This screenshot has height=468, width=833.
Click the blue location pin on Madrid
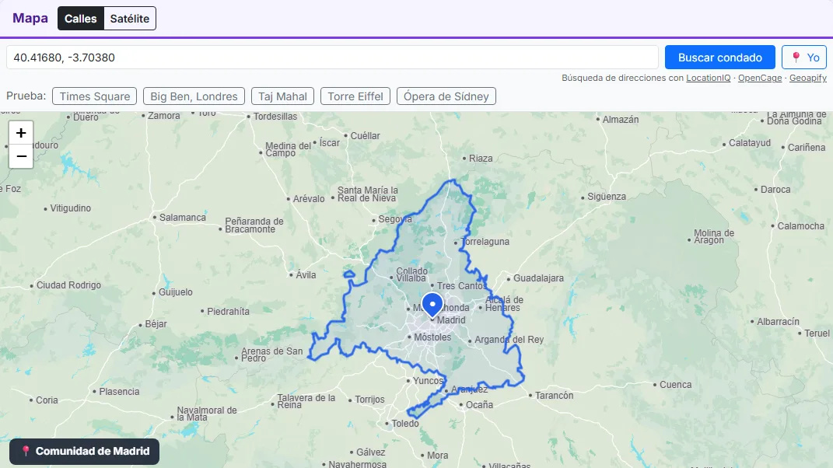point(432,306)
